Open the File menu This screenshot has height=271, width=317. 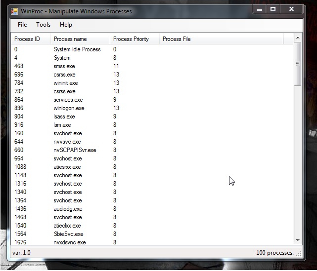point(22,25)
